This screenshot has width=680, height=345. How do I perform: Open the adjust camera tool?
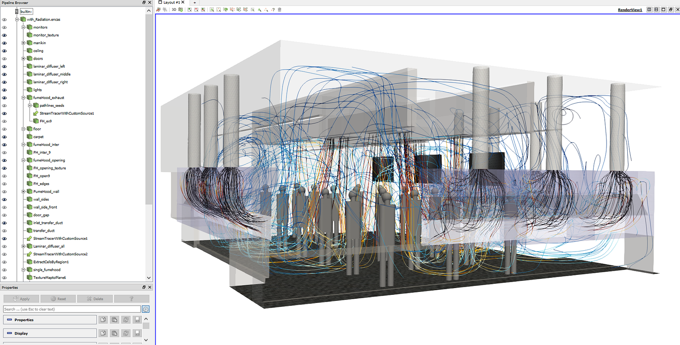click(181, 9)
